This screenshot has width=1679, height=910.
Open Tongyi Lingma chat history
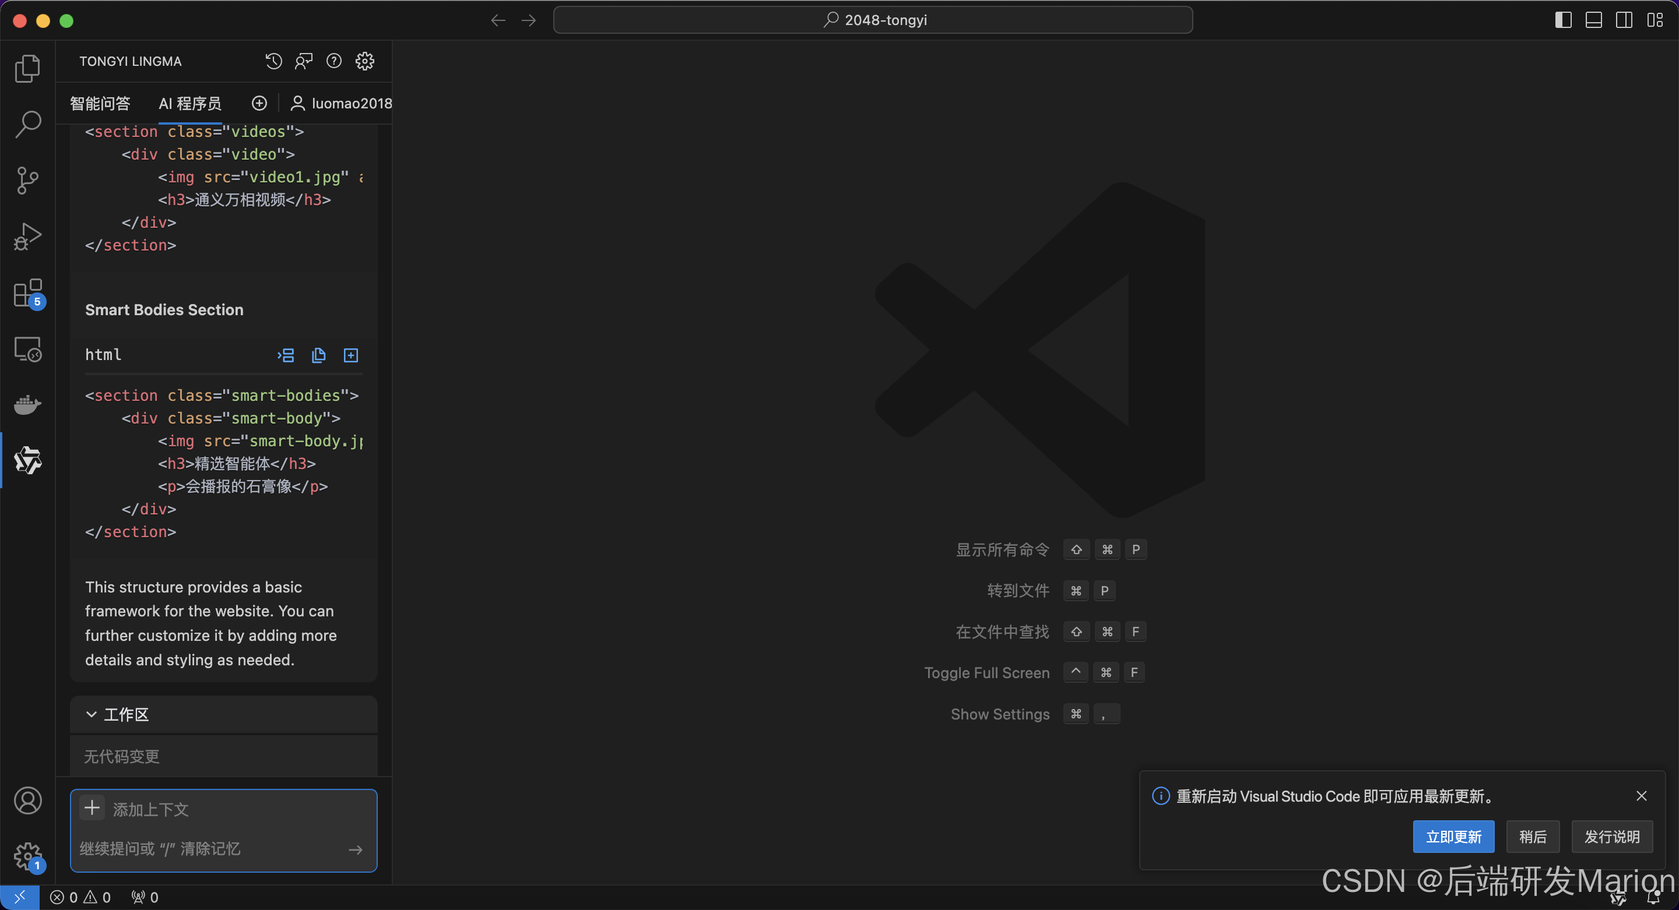point(274,61)
